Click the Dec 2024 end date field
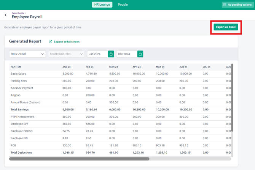This screenshot has height=170, width=255. pos(126,54)
